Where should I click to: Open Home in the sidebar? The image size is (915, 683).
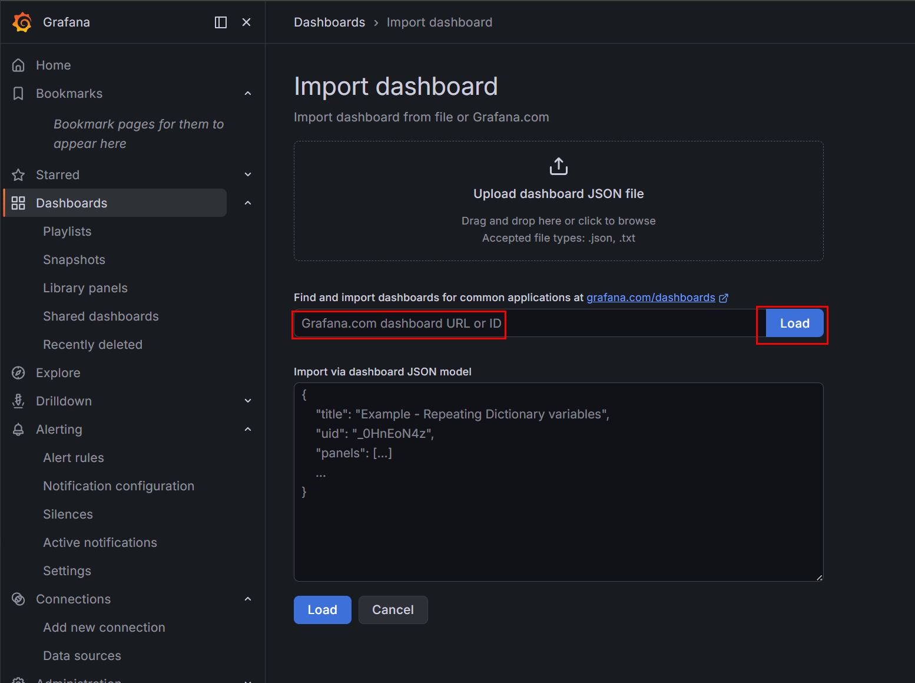pos(54,65)
